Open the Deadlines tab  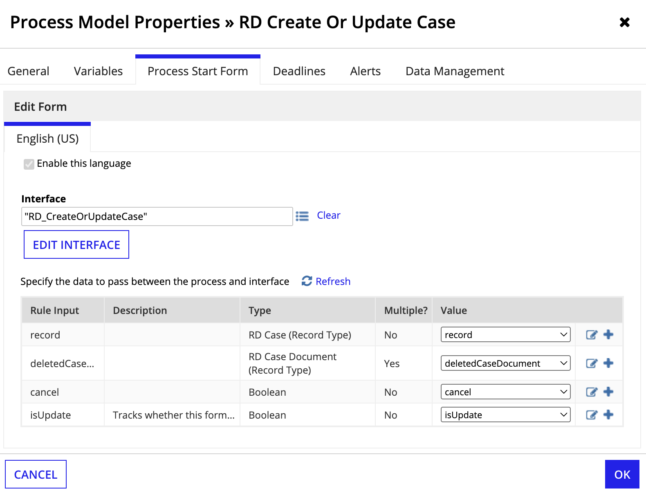[x=299, y=71]
